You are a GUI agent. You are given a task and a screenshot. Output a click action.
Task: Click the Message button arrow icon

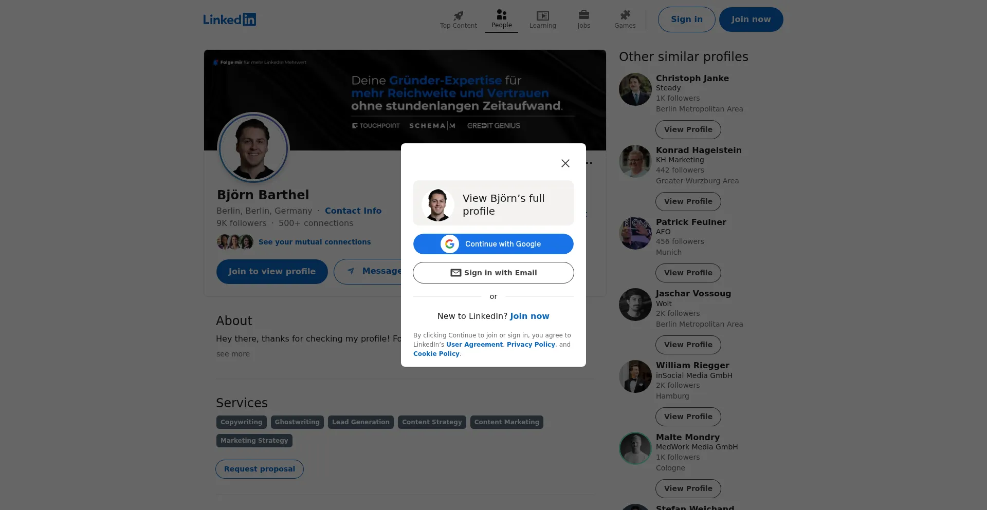[351, 271]
